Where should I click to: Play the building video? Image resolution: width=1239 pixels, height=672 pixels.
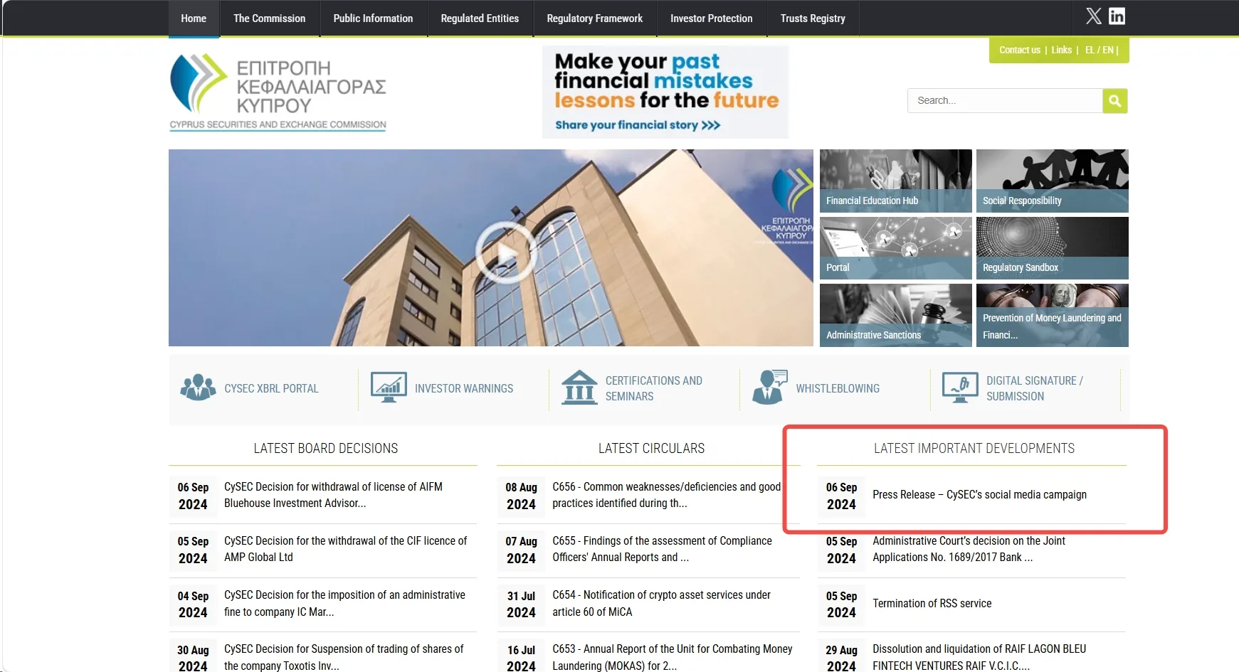(505, 252)
